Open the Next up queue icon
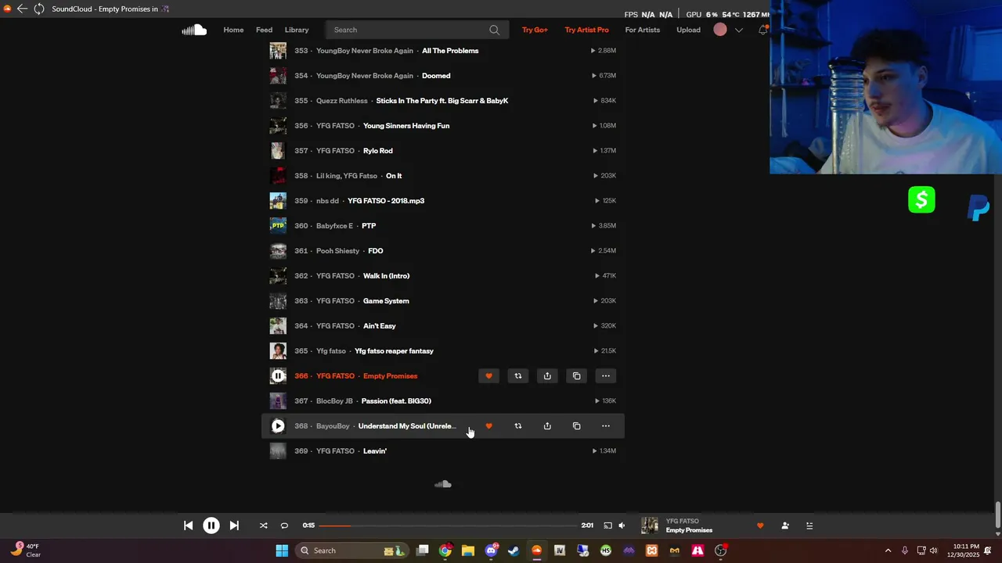The image size is (1002, 563). [x=809, y=525]
